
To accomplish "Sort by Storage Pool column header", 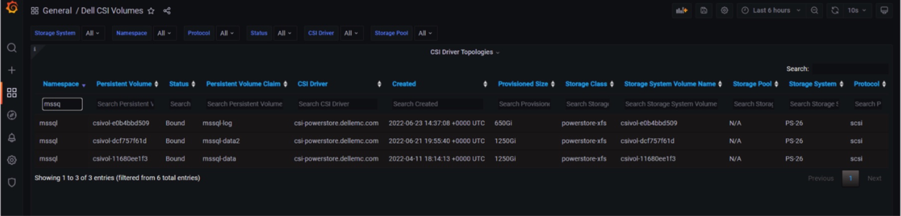I will (755, 84).
